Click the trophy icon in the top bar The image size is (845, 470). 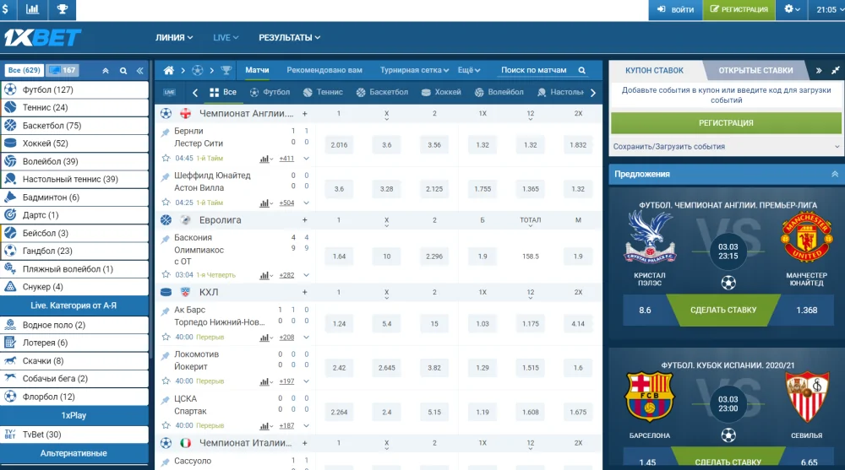(62, 9)
